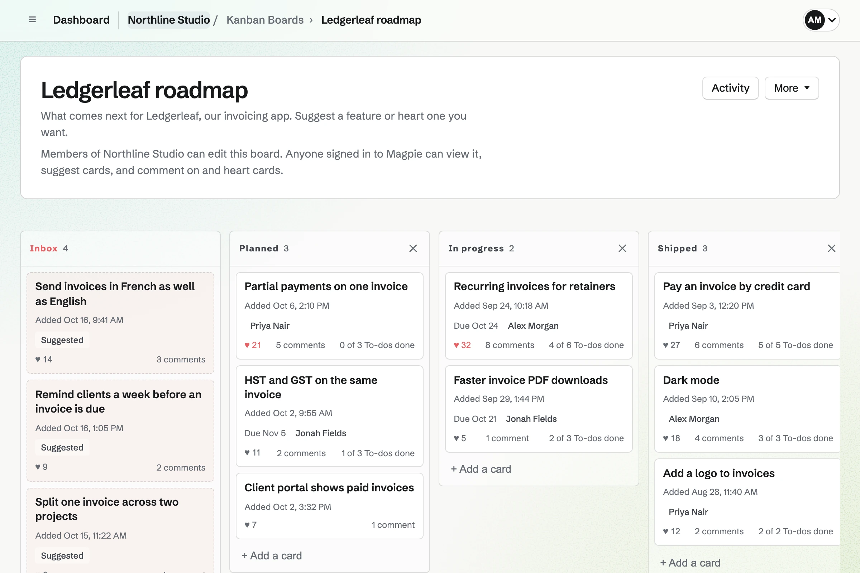Click Due Oct 21 on Faster PDF card

pos(475,419)
